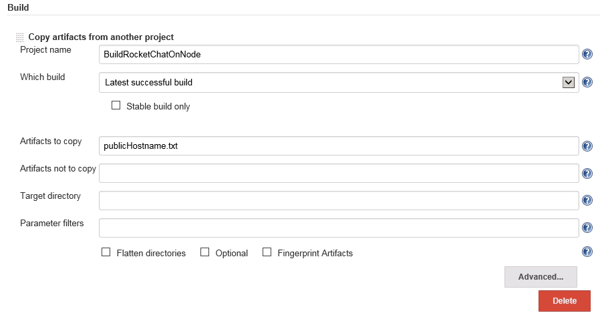This screenshot has width=600, height=323.
Task: Click the Target directory input box
Action: click(338, 200)
